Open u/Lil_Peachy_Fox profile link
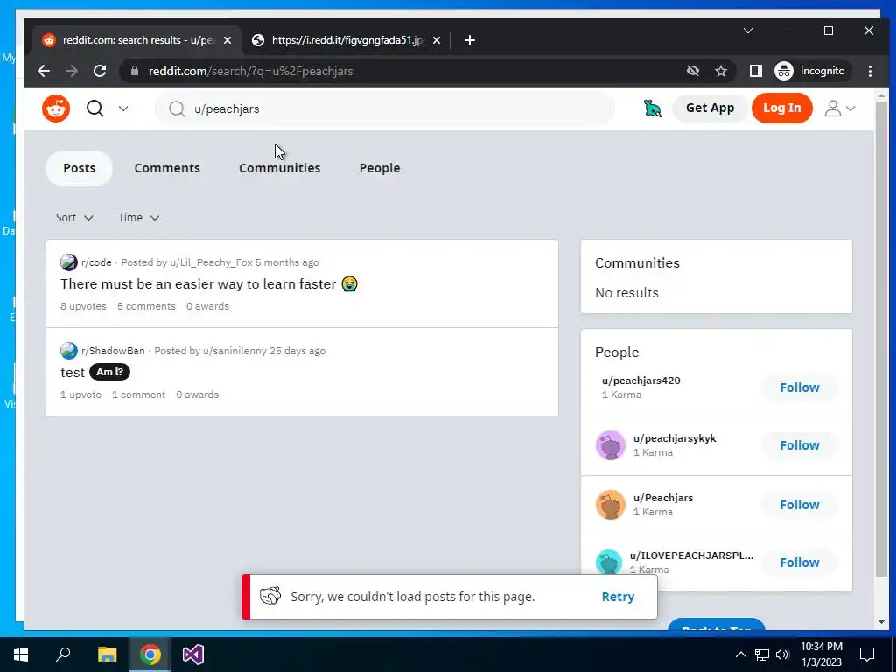This screenshot has width=896, height=672. [x=211, y=262]
